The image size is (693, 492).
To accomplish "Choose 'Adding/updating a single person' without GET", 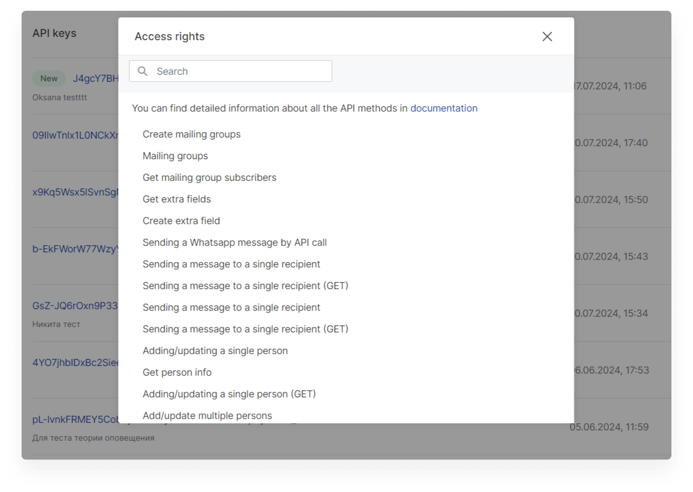I will click(x=215, y=351).
